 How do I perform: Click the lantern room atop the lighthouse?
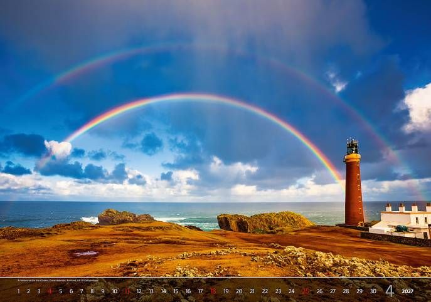[x=353, y=147]
